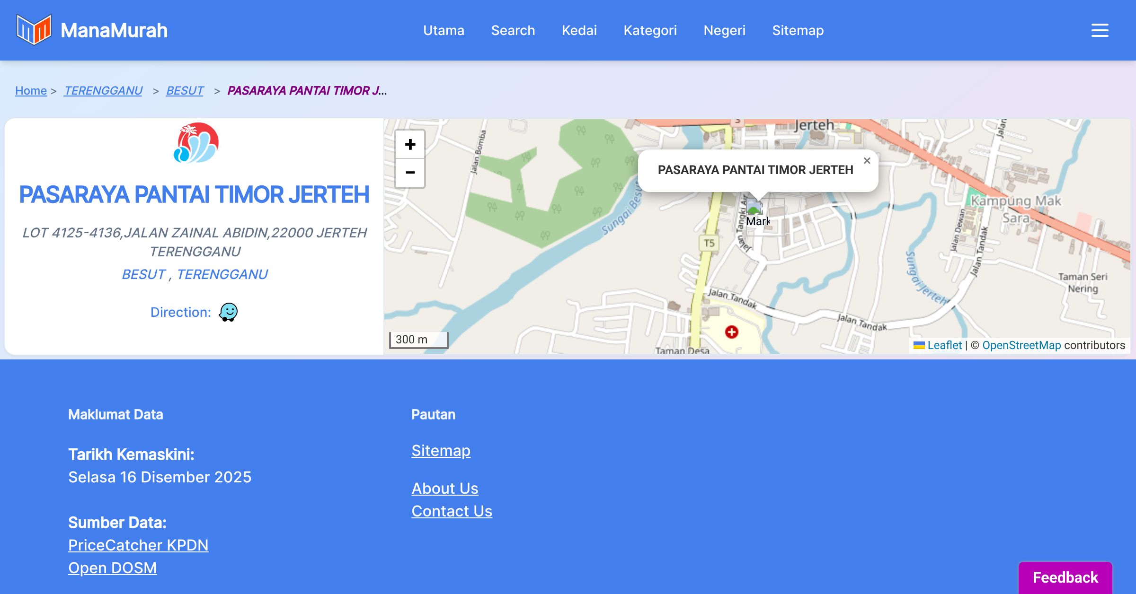Click the Feedback button

pyautogui.click(x=1065, y=577)
